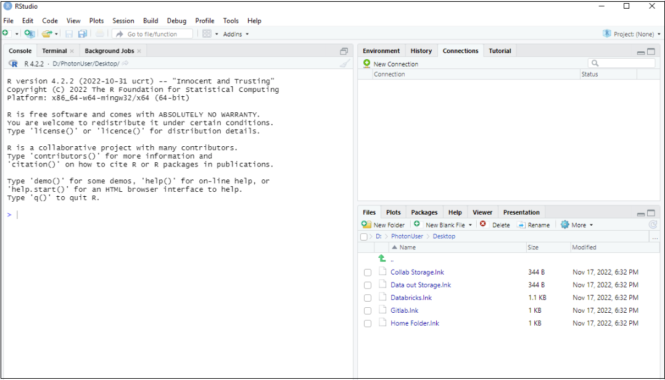Viewport: 665px width, 380px height.
Task: Open the Project (None) dropdown
Action: (632, 34)
